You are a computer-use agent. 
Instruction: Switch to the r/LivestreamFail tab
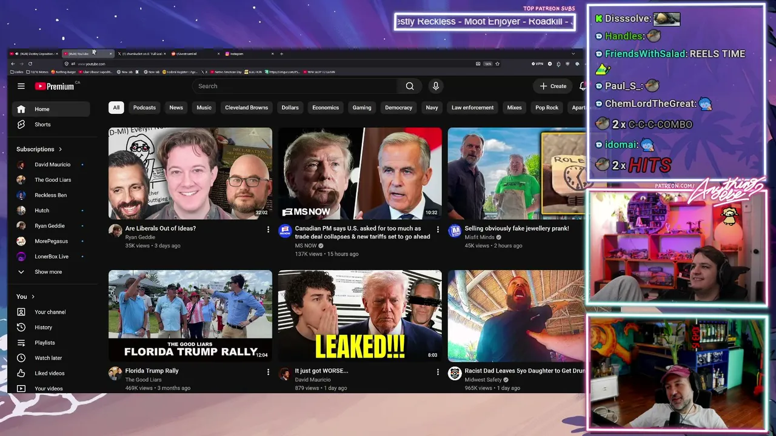[x=195, y=54]
